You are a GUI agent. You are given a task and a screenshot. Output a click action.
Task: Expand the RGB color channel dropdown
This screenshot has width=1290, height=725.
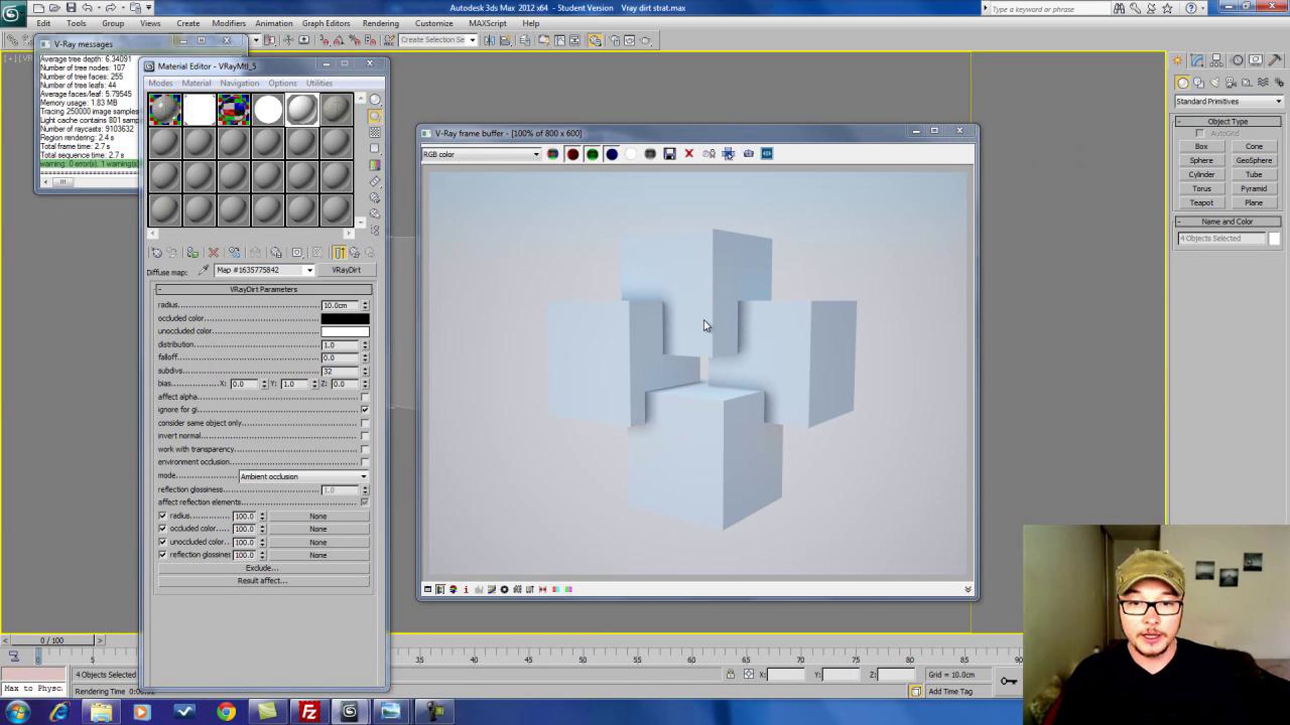pos(481,154)
